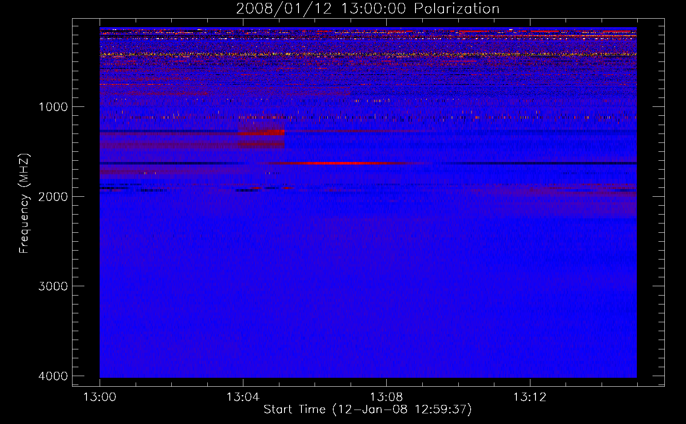686x424 pixels.
Task: Click the 13:08 time tick label
Action: [x=386, y=397]
